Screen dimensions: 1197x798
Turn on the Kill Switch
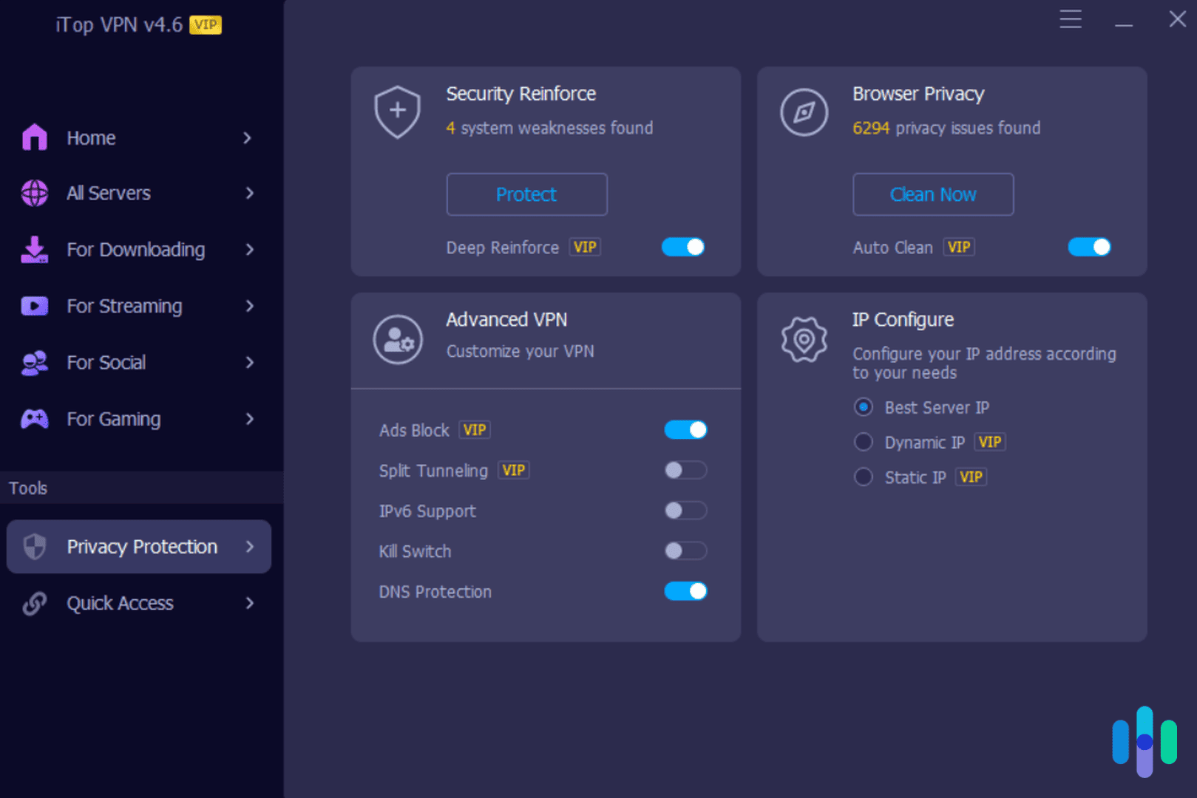coord(685,550)
